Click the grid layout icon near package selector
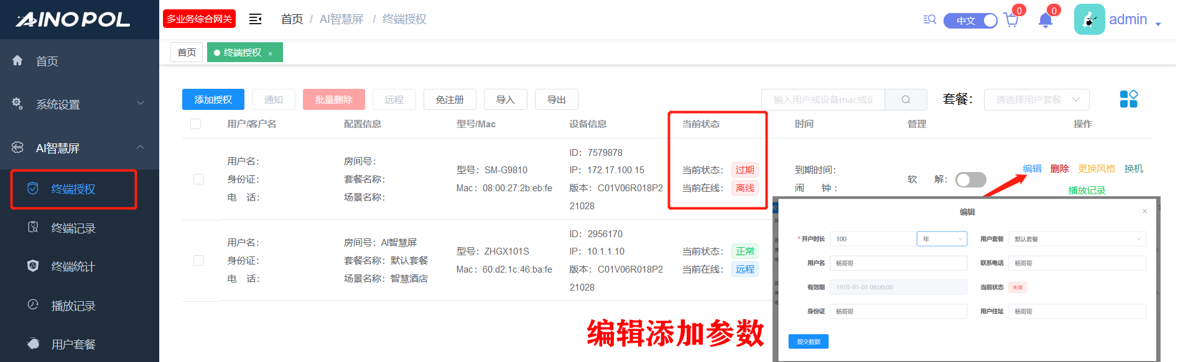 click(1128, 99)
